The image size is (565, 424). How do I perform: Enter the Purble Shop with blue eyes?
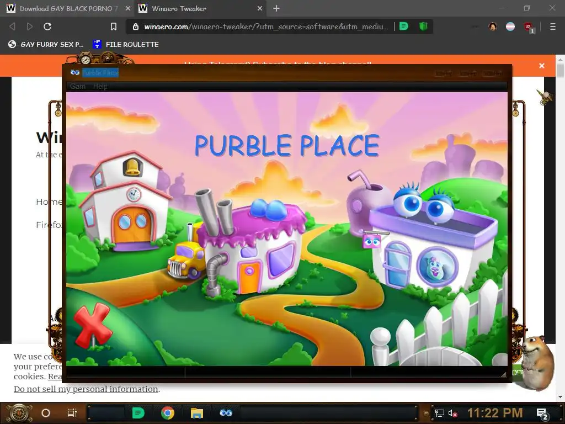point(433,238)
